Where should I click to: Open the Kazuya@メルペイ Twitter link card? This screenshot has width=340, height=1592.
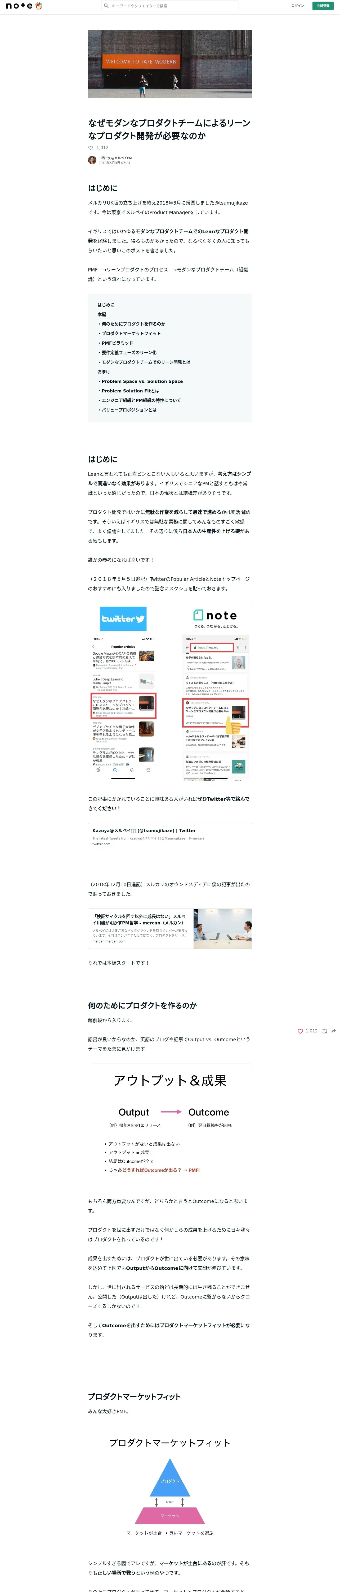[x=170, y=837]
